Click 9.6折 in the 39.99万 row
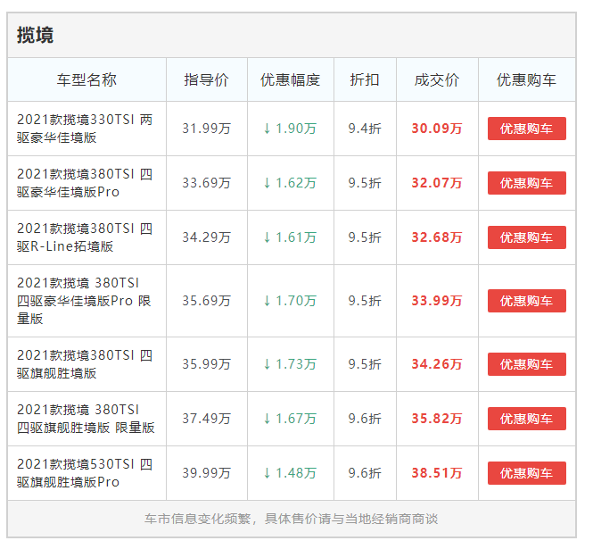 tap(365, 473)
